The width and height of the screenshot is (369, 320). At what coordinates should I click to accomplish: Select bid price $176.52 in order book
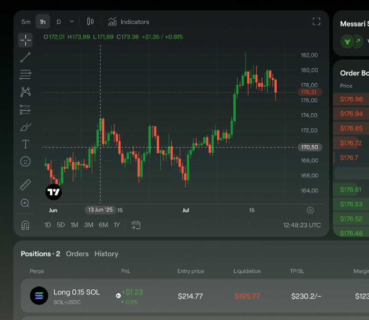click(x=351, y=219)
